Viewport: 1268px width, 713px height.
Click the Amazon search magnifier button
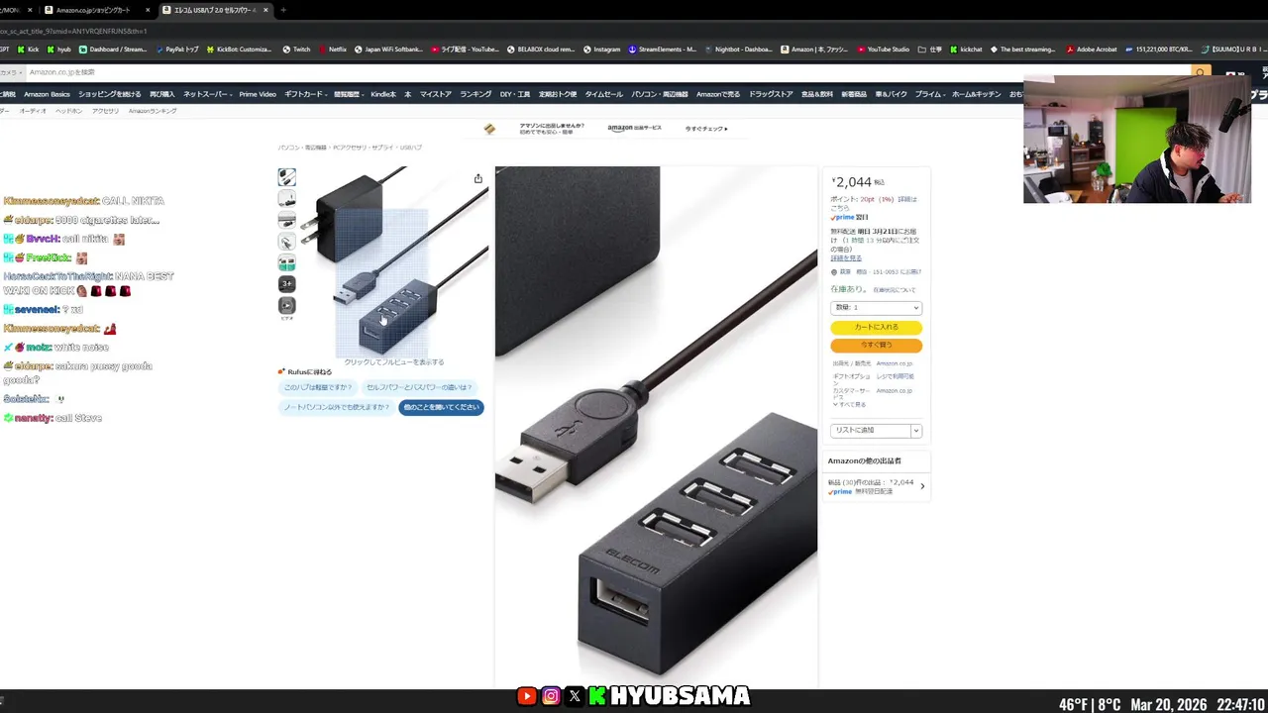pyautogui.click(x=1201, y=72)
